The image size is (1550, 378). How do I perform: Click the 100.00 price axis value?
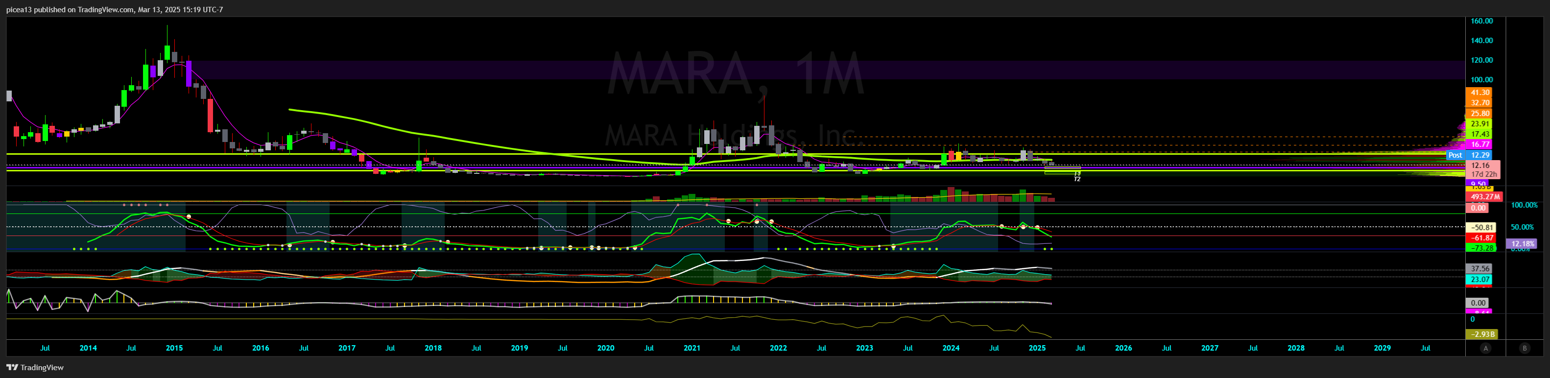1481,79
